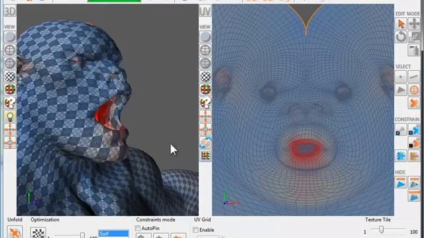The height and width of the screenshot is (238, 424).
Task: Click the Edit Mode icon below the Scale tool
Action: point(414,50)
